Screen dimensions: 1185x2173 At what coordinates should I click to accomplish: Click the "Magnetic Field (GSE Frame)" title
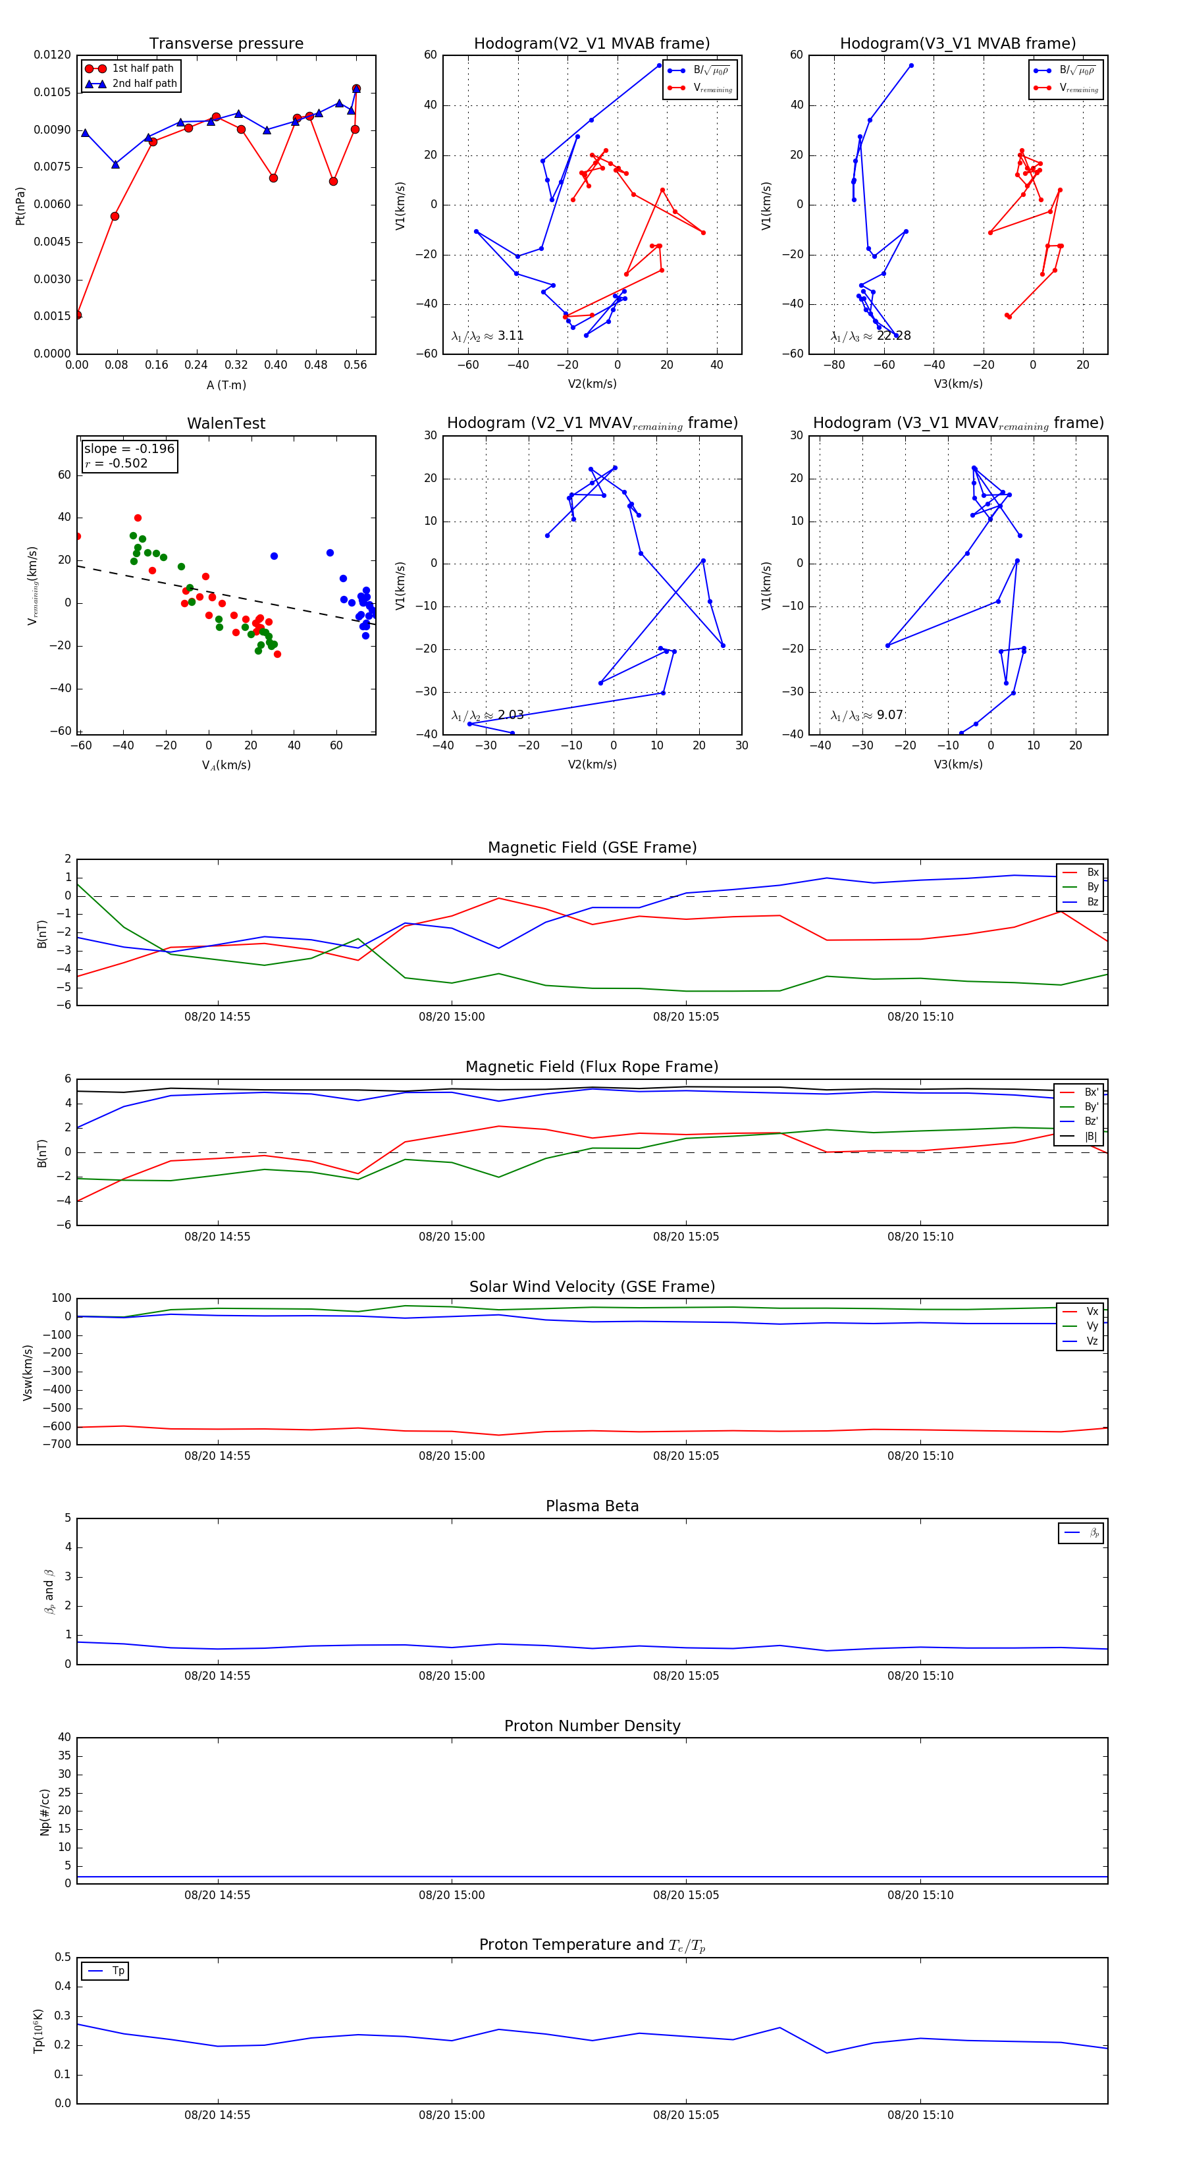pyautogui.click(x=592, y=847)
